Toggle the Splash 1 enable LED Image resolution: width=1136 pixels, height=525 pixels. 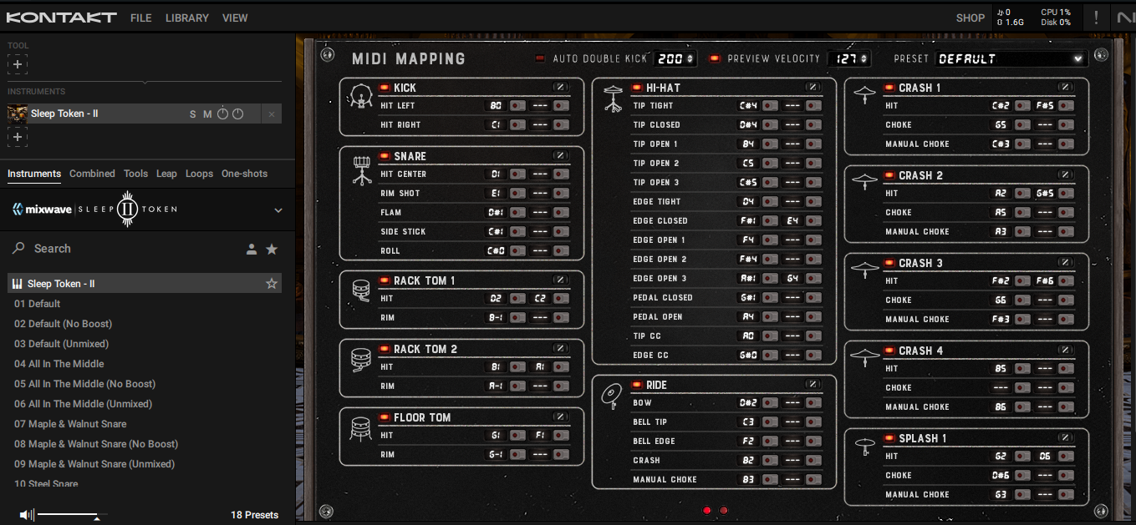coord(889,437)
